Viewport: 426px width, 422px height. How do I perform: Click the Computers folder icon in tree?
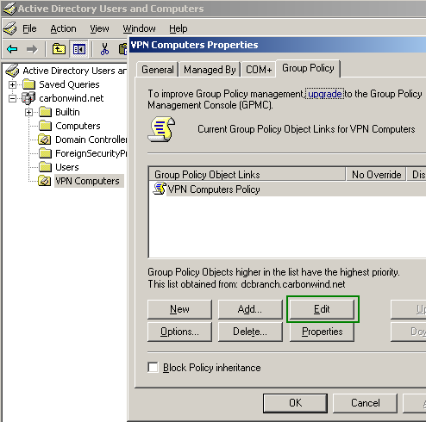(x=45, y=126)
